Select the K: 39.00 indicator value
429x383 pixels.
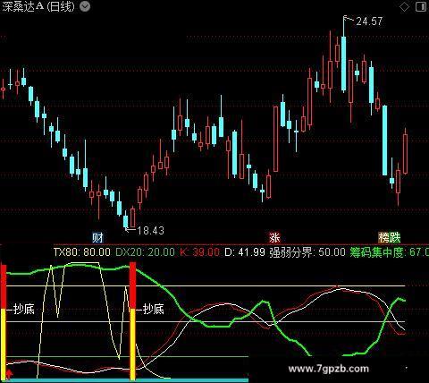(x=200, y=252)
